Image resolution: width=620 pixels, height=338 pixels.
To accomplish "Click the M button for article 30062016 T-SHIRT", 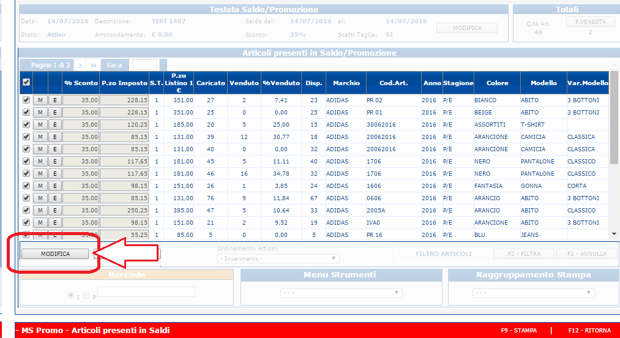I will tap(40, 125).
